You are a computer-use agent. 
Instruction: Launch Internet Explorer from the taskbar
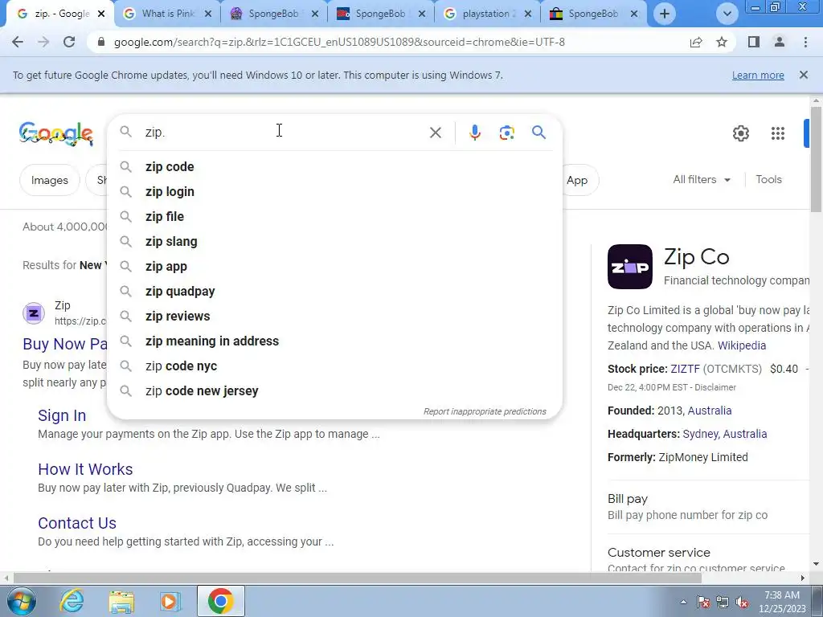pos(72,601)
